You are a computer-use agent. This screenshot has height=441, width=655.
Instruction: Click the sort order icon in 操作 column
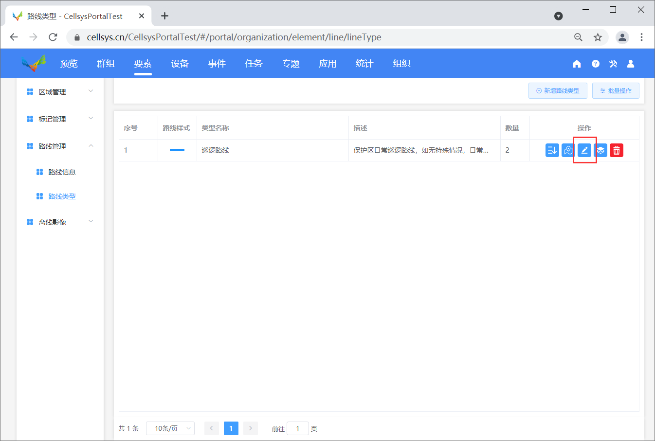[552, 150]
